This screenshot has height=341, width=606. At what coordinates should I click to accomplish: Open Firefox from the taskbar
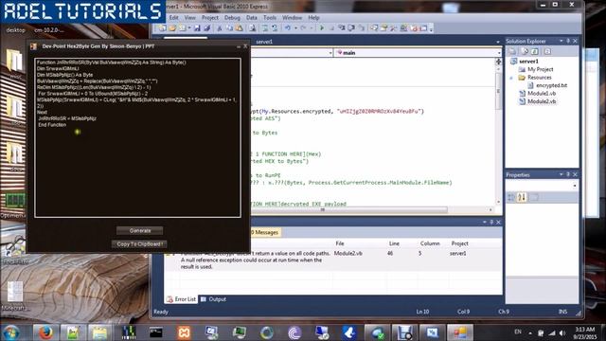click(x=45, y=332)
